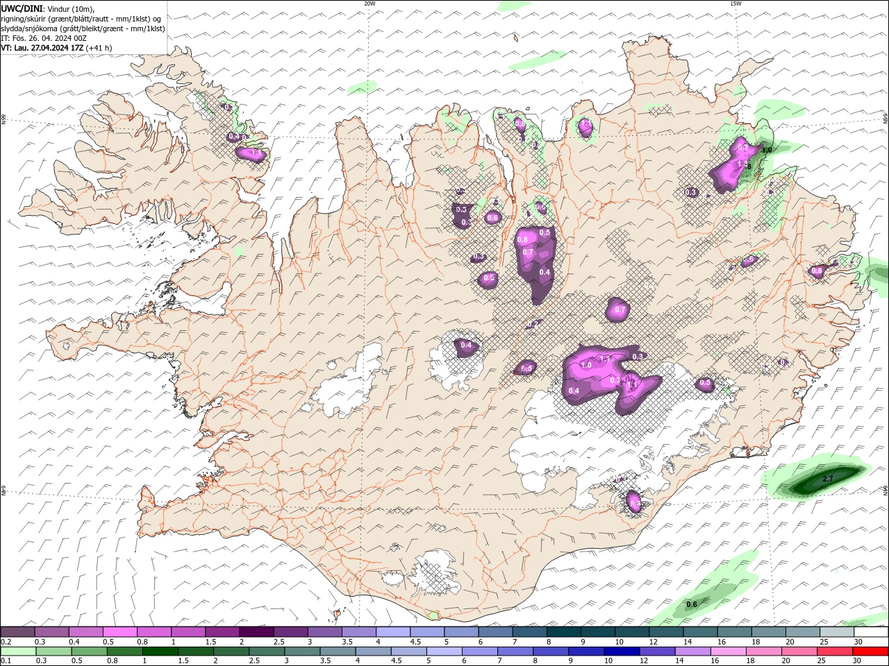Click the black 1.0 value on northeast green patch

(767, 149)
